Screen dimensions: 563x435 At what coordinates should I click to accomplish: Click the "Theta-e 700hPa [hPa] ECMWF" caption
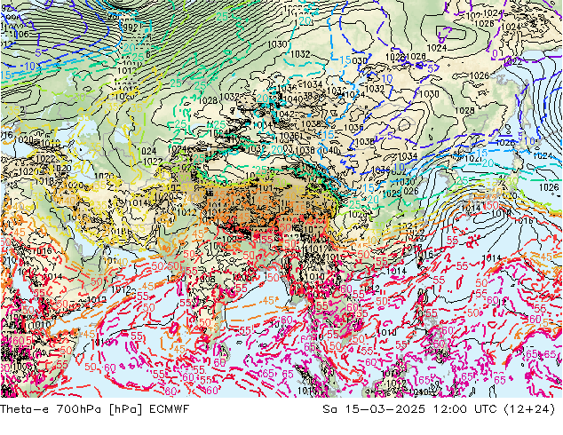94,408
